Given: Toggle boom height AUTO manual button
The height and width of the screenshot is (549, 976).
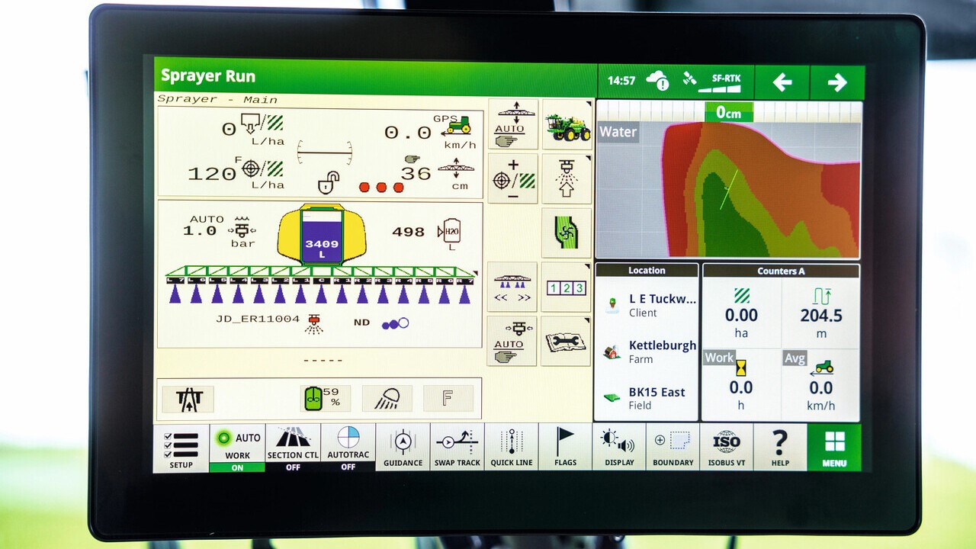Looking at the screenshot, I should [x=512, y=124].
